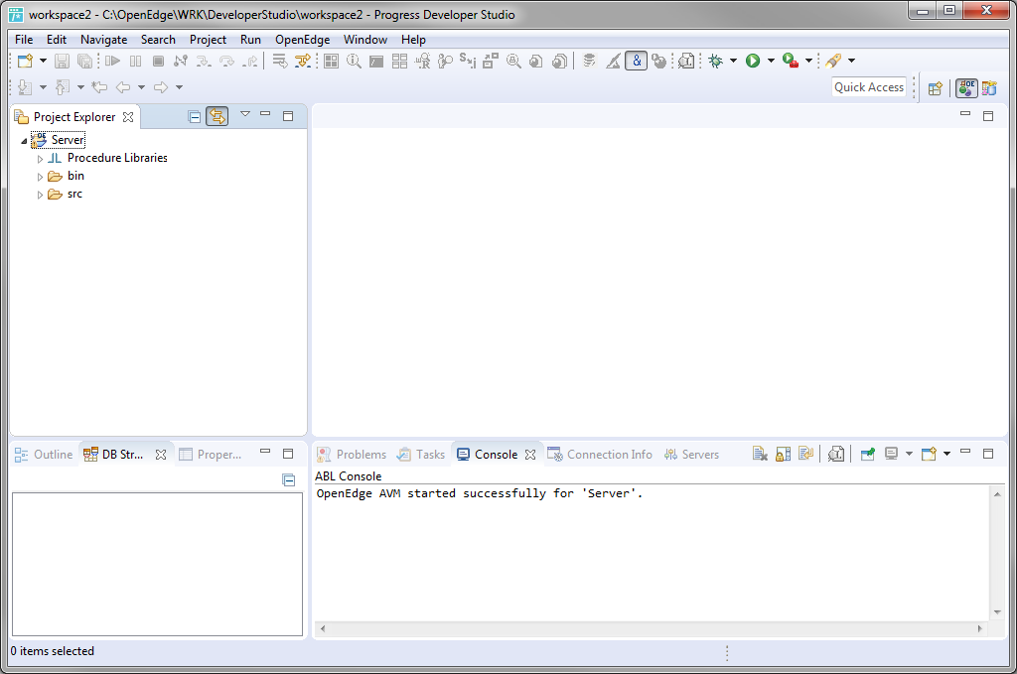Select the Properties tab
The image size is (1017, 674).
(x=211, y=455)
